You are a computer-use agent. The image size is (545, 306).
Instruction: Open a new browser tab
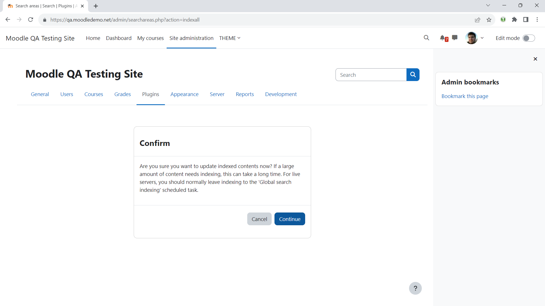(96, 6)
